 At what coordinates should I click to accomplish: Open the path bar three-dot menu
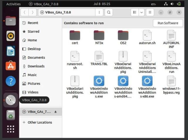click(x=99, y=12)
